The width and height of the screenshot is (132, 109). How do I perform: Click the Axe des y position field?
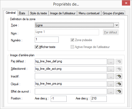click(x=99, y=99)
